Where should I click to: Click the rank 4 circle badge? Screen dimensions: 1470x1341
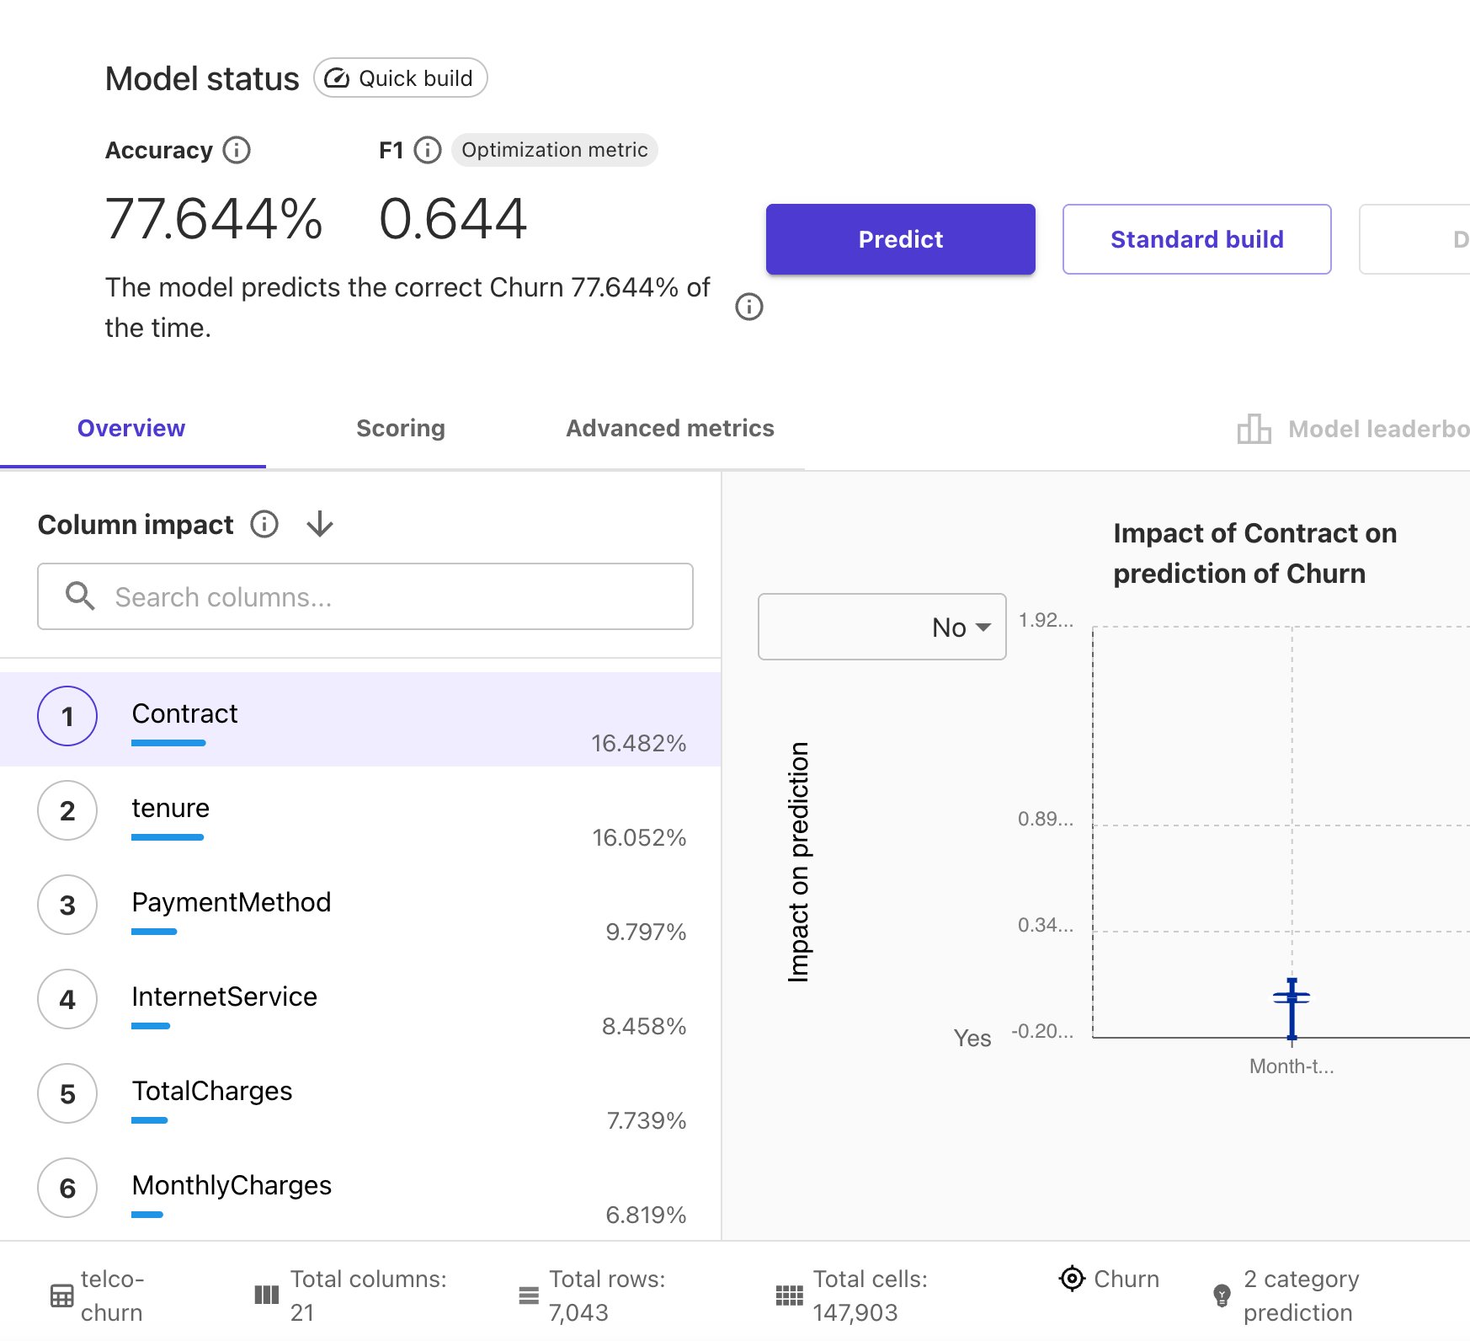click(x=67, y=999)
